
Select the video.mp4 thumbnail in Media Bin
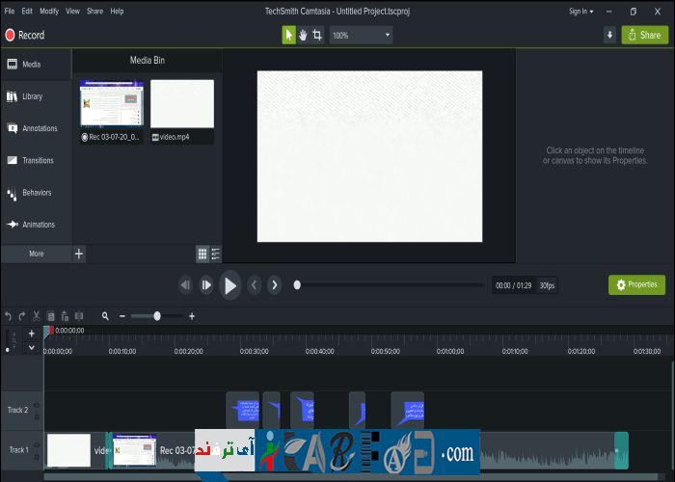point(182,104)
